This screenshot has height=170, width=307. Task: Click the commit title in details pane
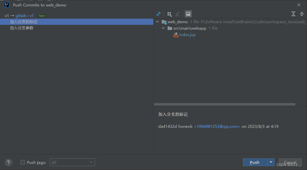173,114
